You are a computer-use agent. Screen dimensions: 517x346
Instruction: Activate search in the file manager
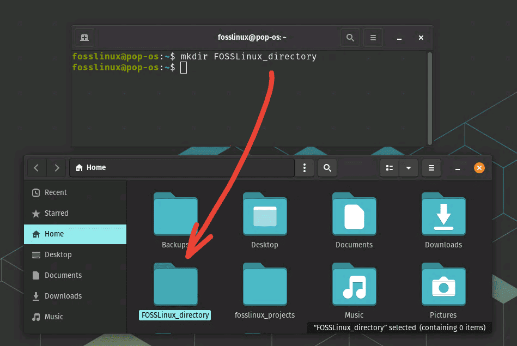click(x=327, y=168)
